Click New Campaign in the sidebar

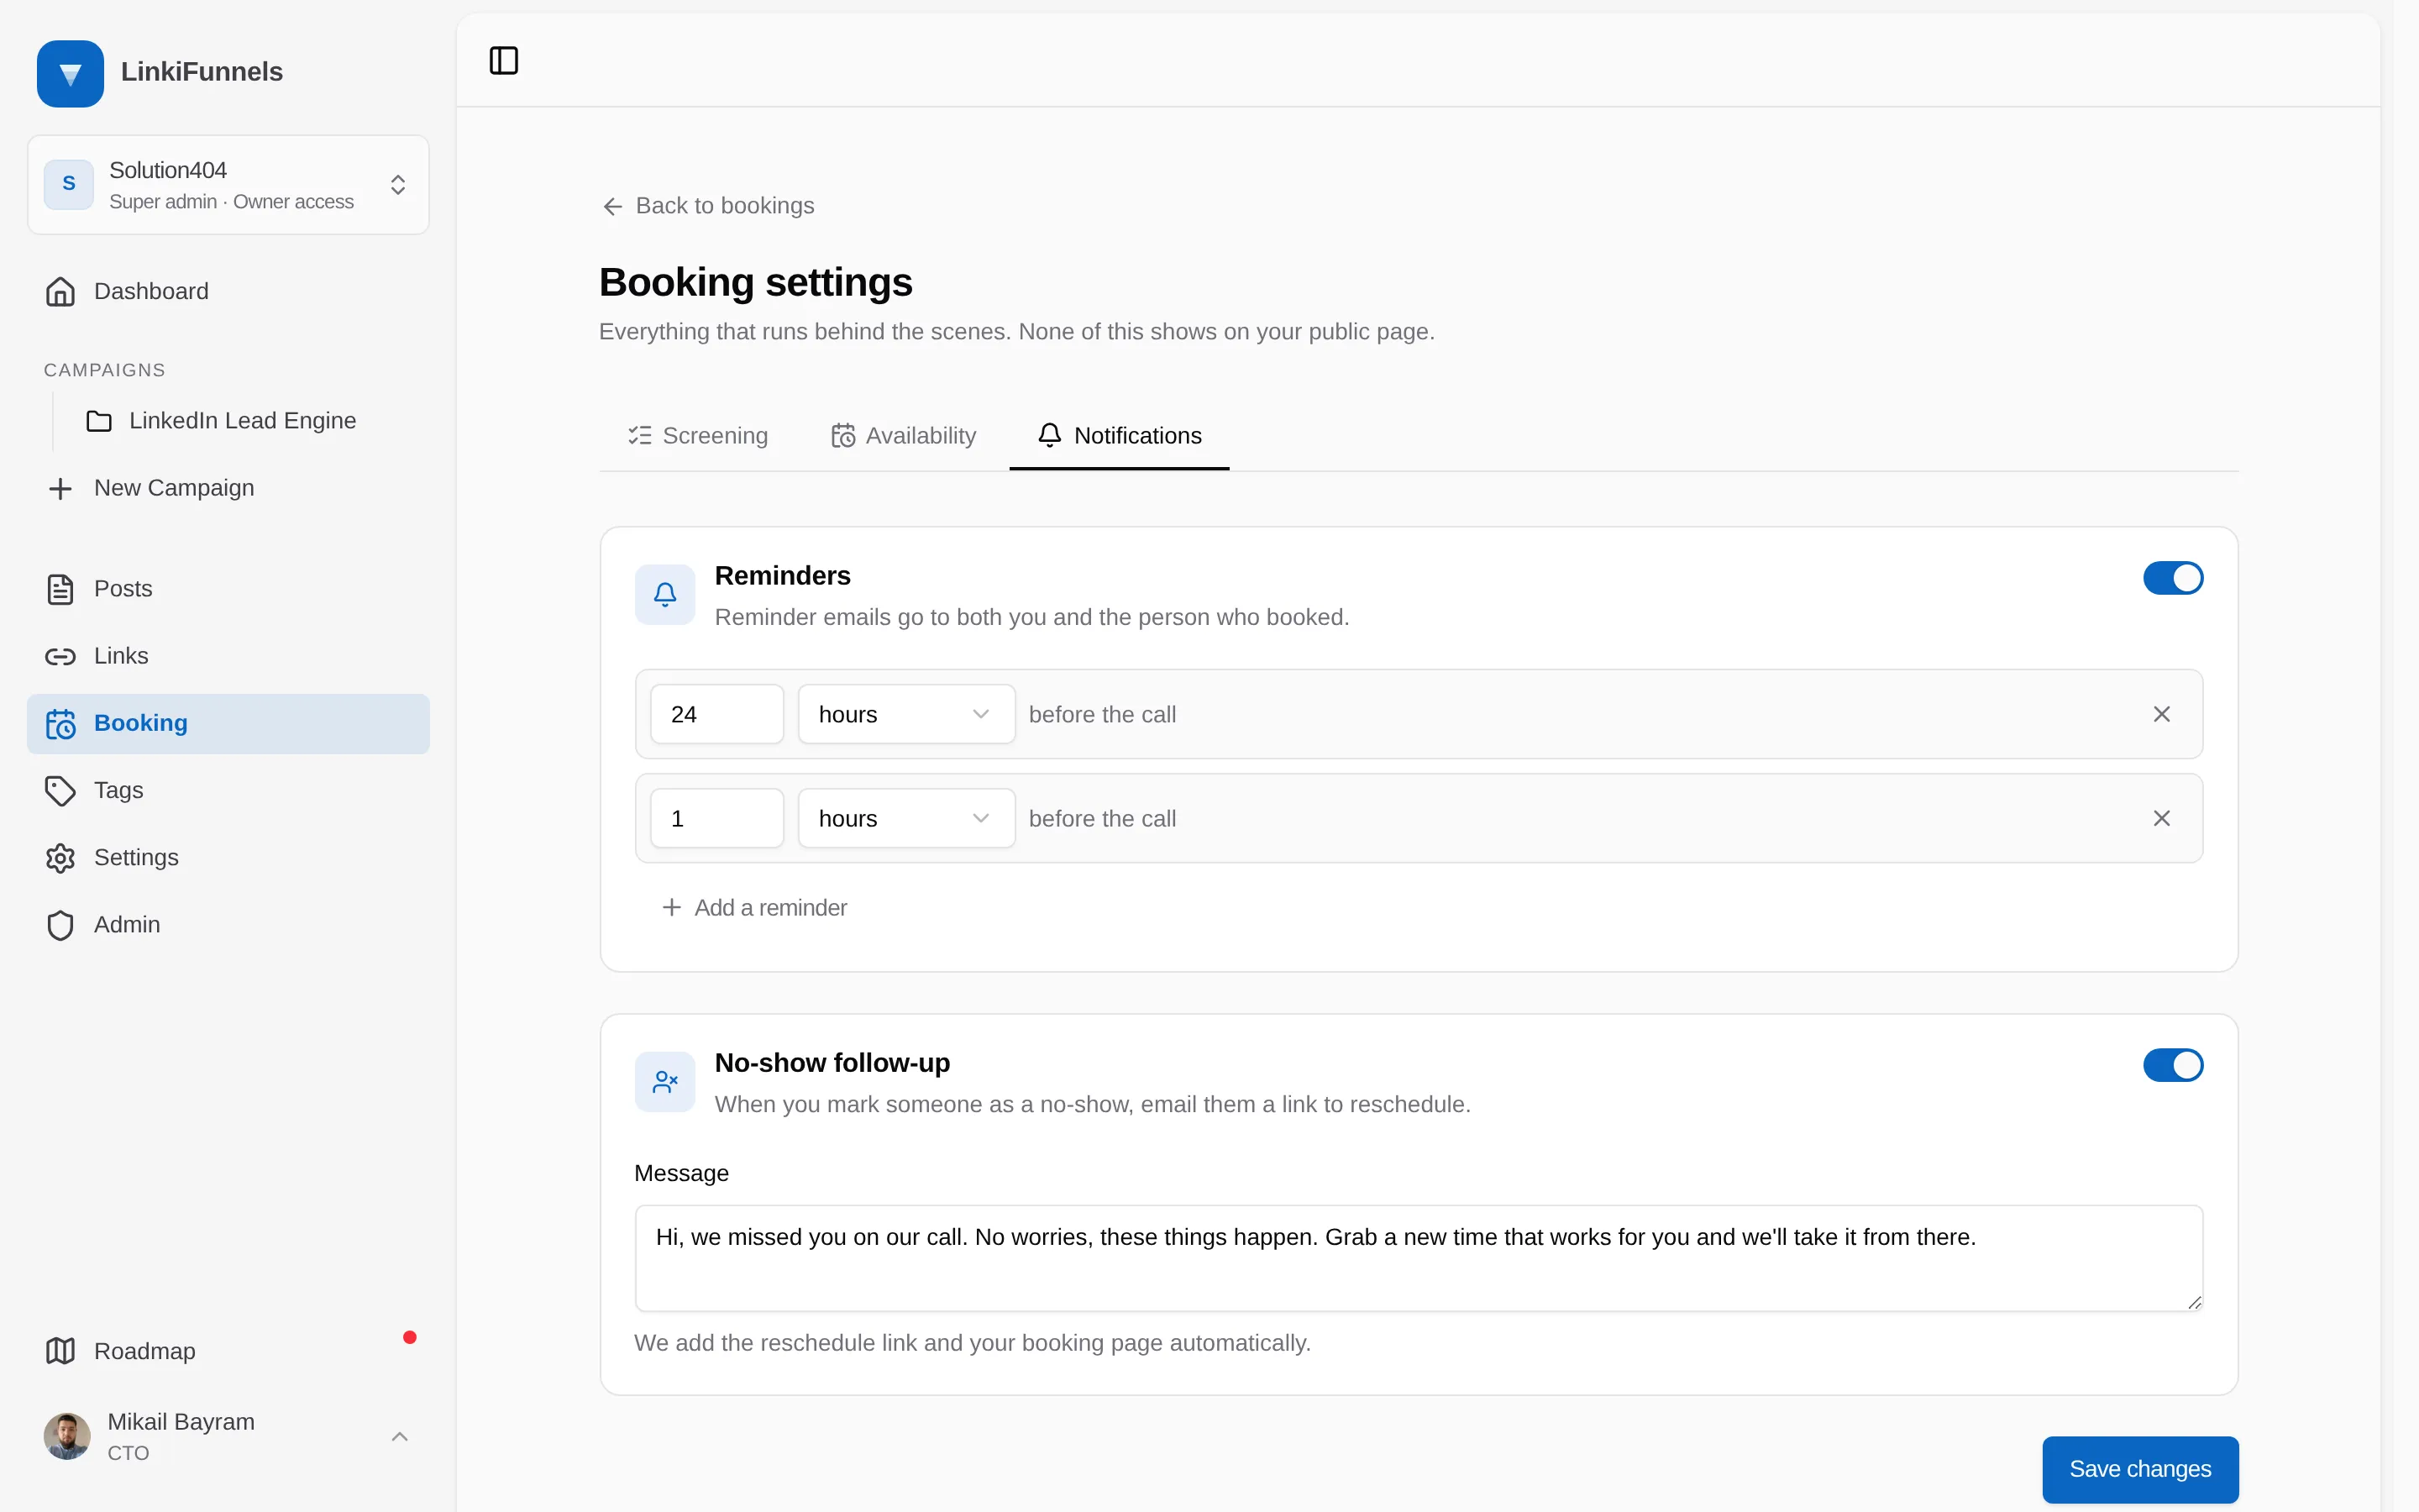(228, 488)
